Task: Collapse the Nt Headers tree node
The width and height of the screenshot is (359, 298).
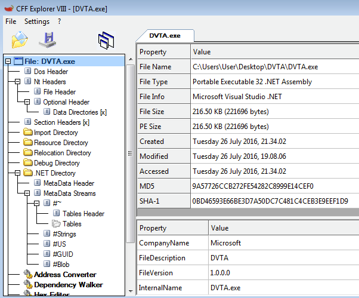Action: point(18,82)
